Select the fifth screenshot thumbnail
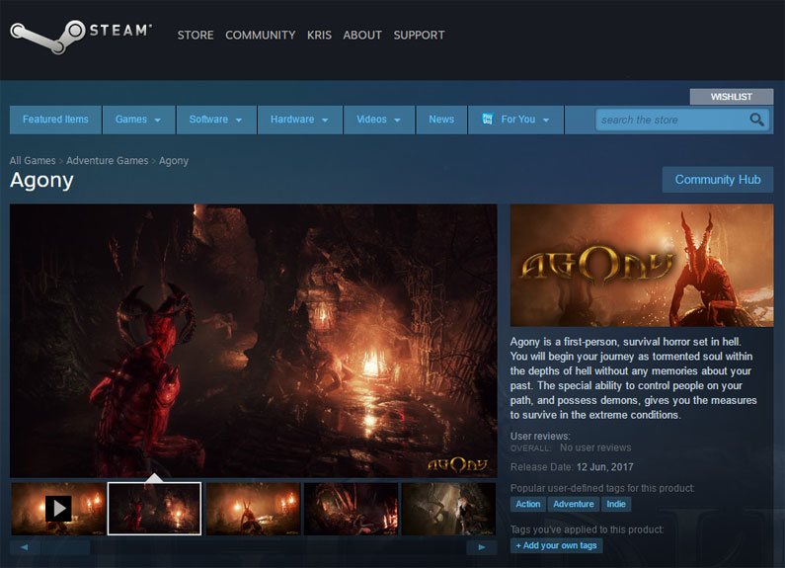Viewport: 785px width, 568px height. click(x=448, y=509)
